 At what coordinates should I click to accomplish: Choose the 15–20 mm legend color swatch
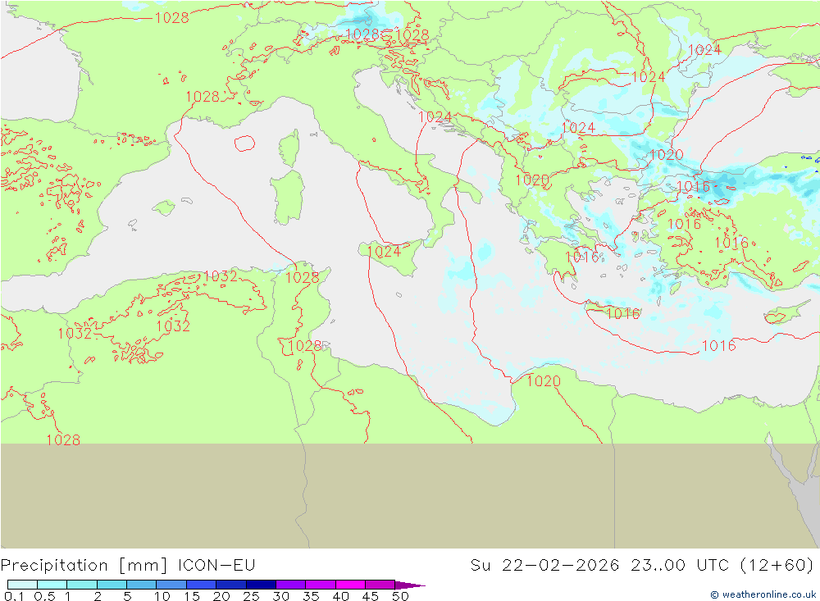click(x=202, y=585)
